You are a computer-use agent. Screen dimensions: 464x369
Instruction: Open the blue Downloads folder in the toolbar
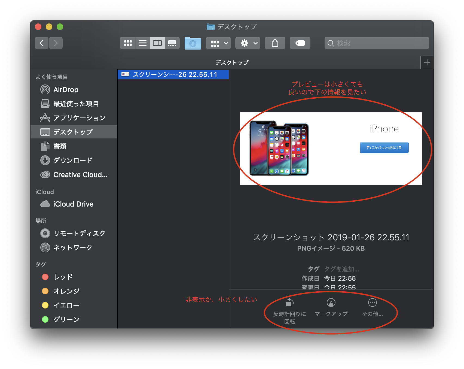pyautogui.click(x=193, y=43)
